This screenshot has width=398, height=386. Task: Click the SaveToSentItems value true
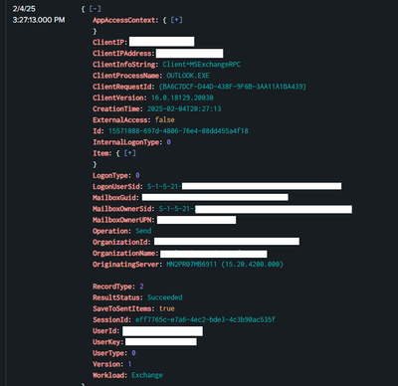click(167, 308)
